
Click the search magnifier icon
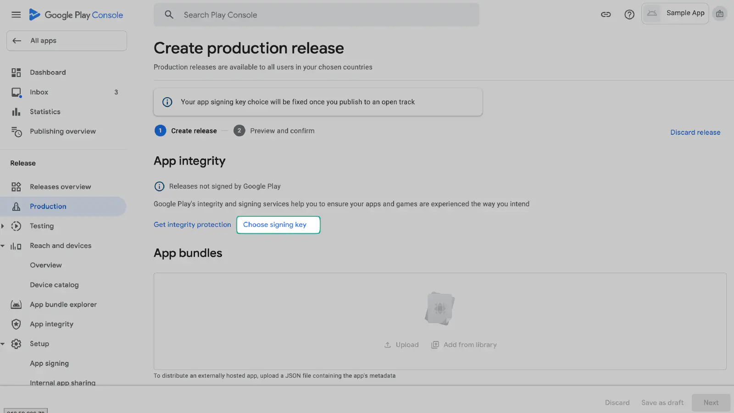[x=169, y=15]
